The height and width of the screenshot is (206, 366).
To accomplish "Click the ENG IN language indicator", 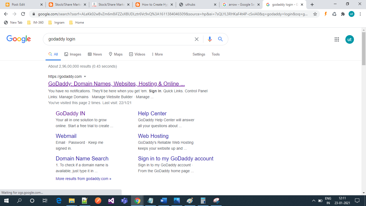I will coord(328,201).
